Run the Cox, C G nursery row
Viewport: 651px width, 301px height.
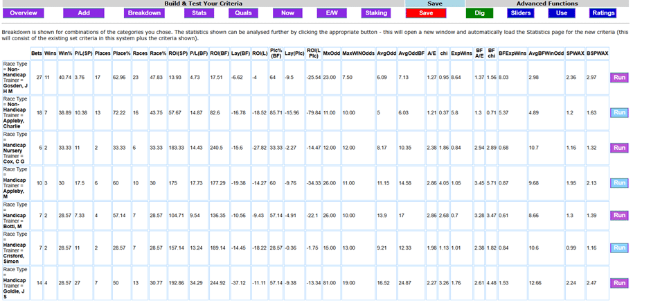pos(619,148)
